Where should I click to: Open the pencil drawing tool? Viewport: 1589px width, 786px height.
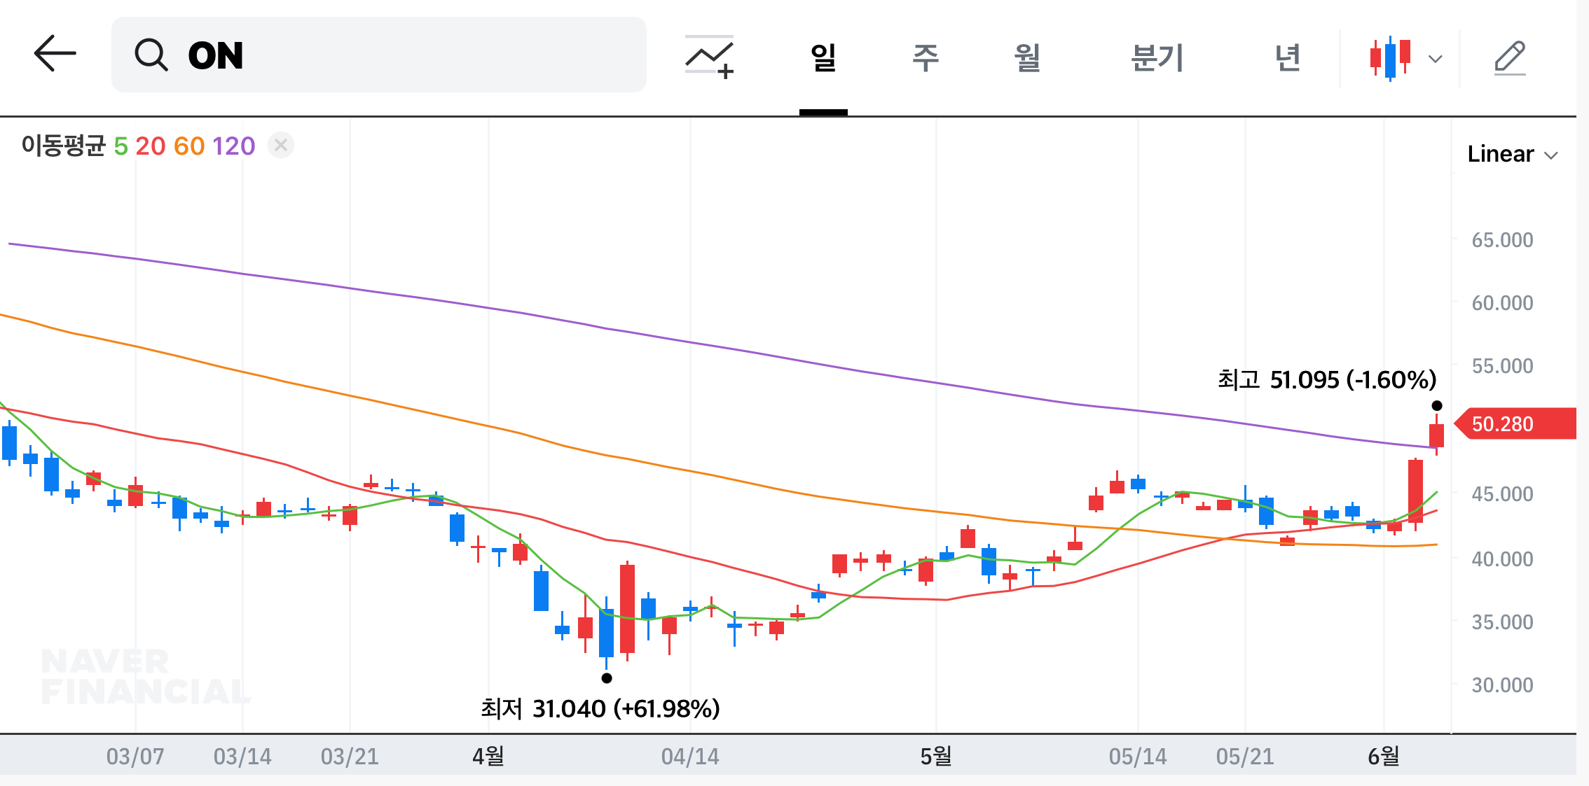pyautogui.click(x=1510, y=57)
